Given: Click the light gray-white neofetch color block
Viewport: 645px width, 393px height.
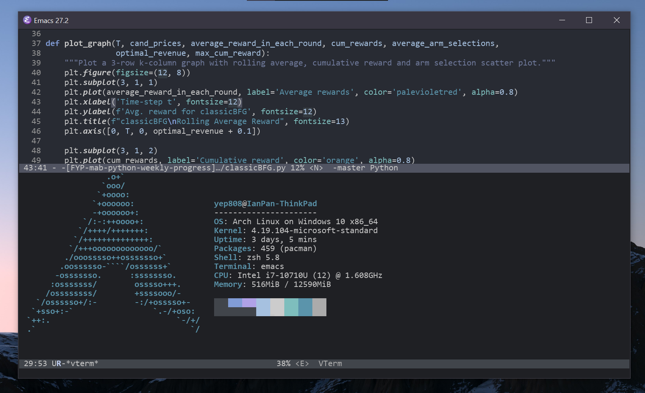Looking at the screenshot, I should click(277, 307).
